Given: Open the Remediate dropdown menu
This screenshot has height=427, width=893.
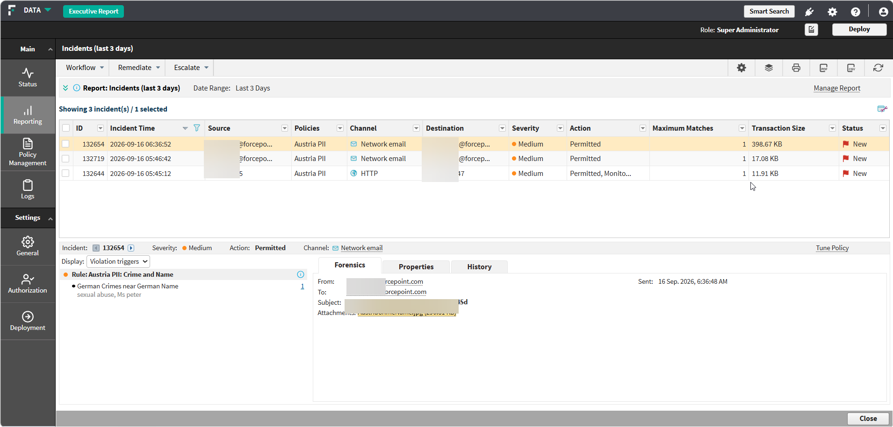Looking at the screenshot, I should pyautogui.click(x=139, y=68).
